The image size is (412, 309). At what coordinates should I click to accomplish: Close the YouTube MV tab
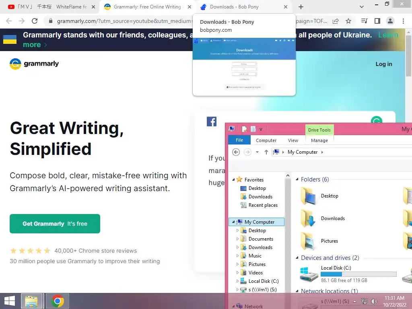pos(93,7)
